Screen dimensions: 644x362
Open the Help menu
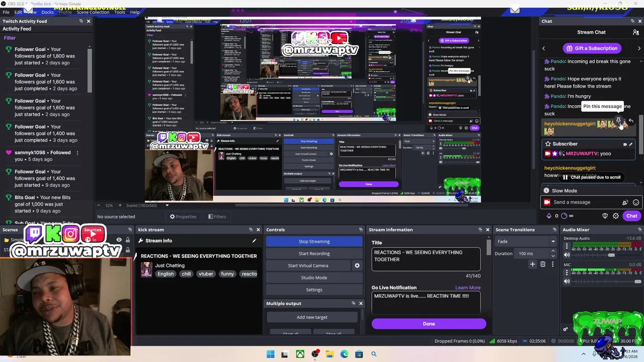coord(135,12)
